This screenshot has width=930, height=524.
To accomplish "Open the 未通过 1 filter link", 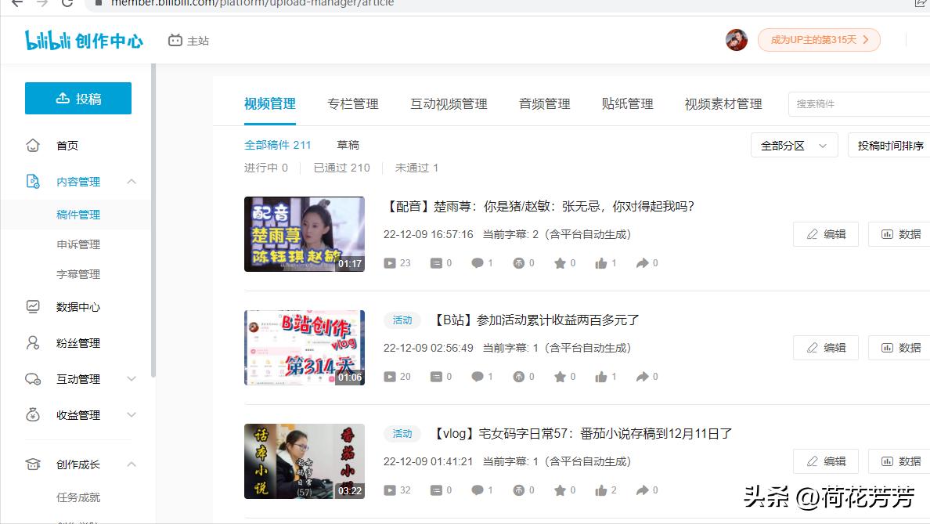I will pos(416,167).
